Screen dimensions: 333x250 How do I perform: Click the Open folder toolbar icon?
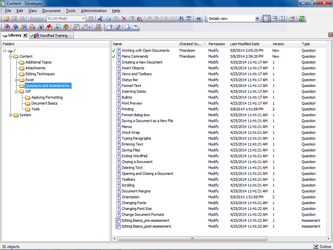(6, 19)
